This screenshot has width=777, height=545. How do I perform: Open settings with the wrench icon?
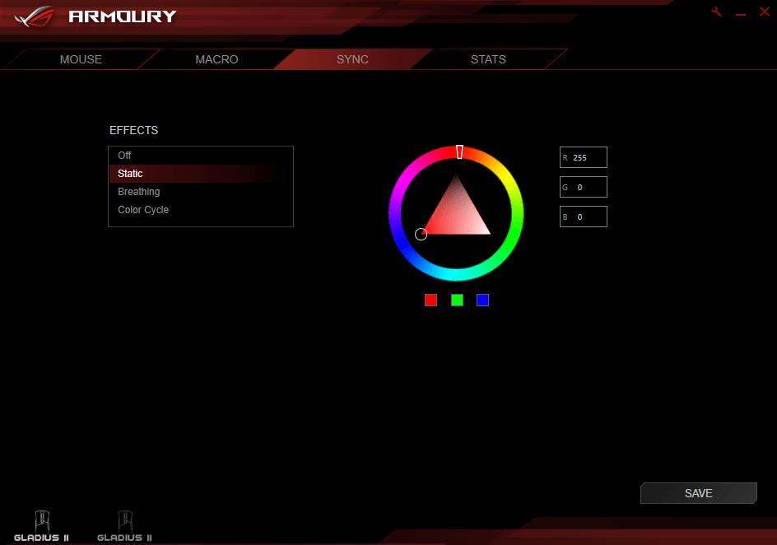click(x=716, y=12)
